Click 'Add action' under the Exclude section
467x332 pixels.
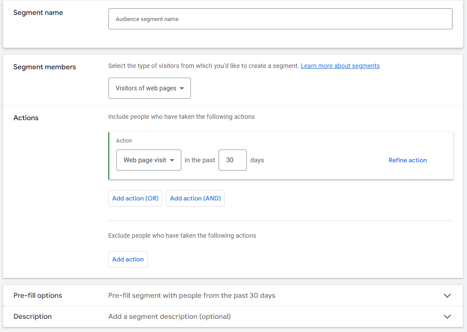click(x=128, y=259)
